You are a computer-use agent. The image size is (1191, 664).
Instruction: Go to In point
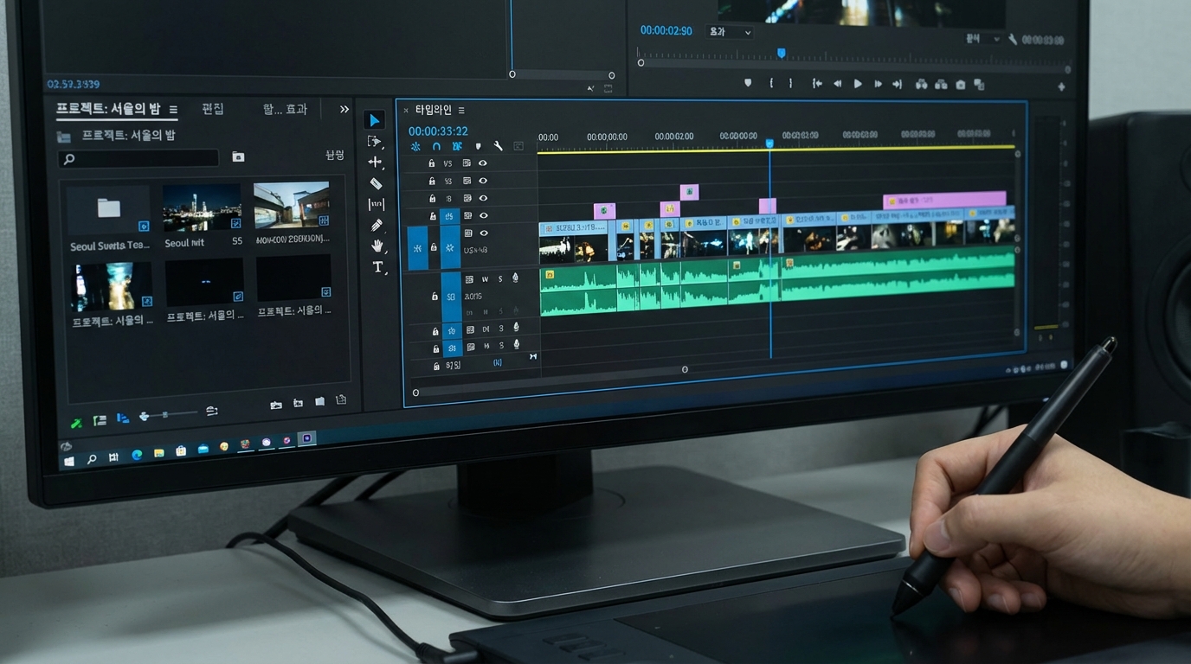coord(816,84)
